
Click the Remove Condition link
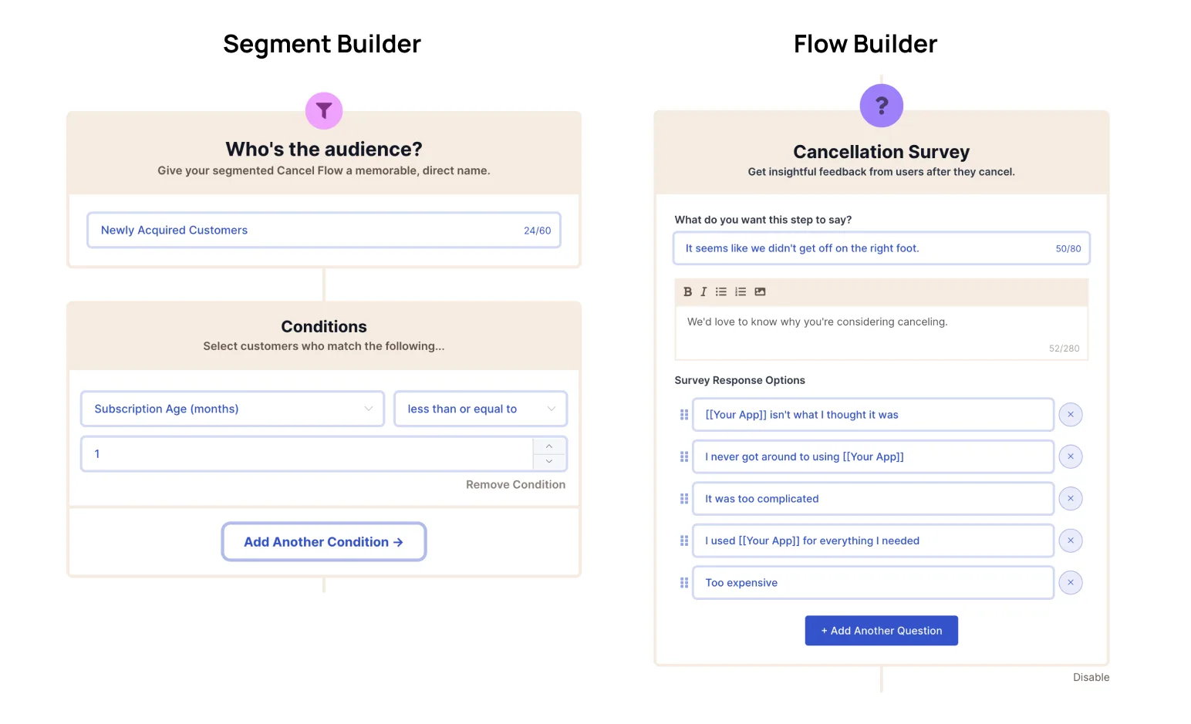(x=515, y=484)
